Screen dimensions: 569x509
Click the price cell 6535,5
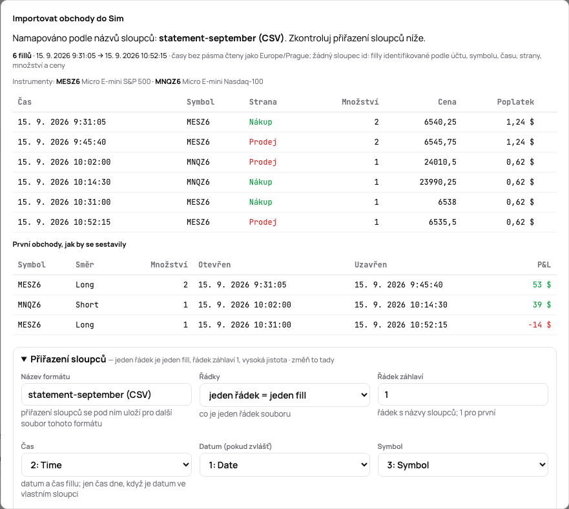[442, 222]
